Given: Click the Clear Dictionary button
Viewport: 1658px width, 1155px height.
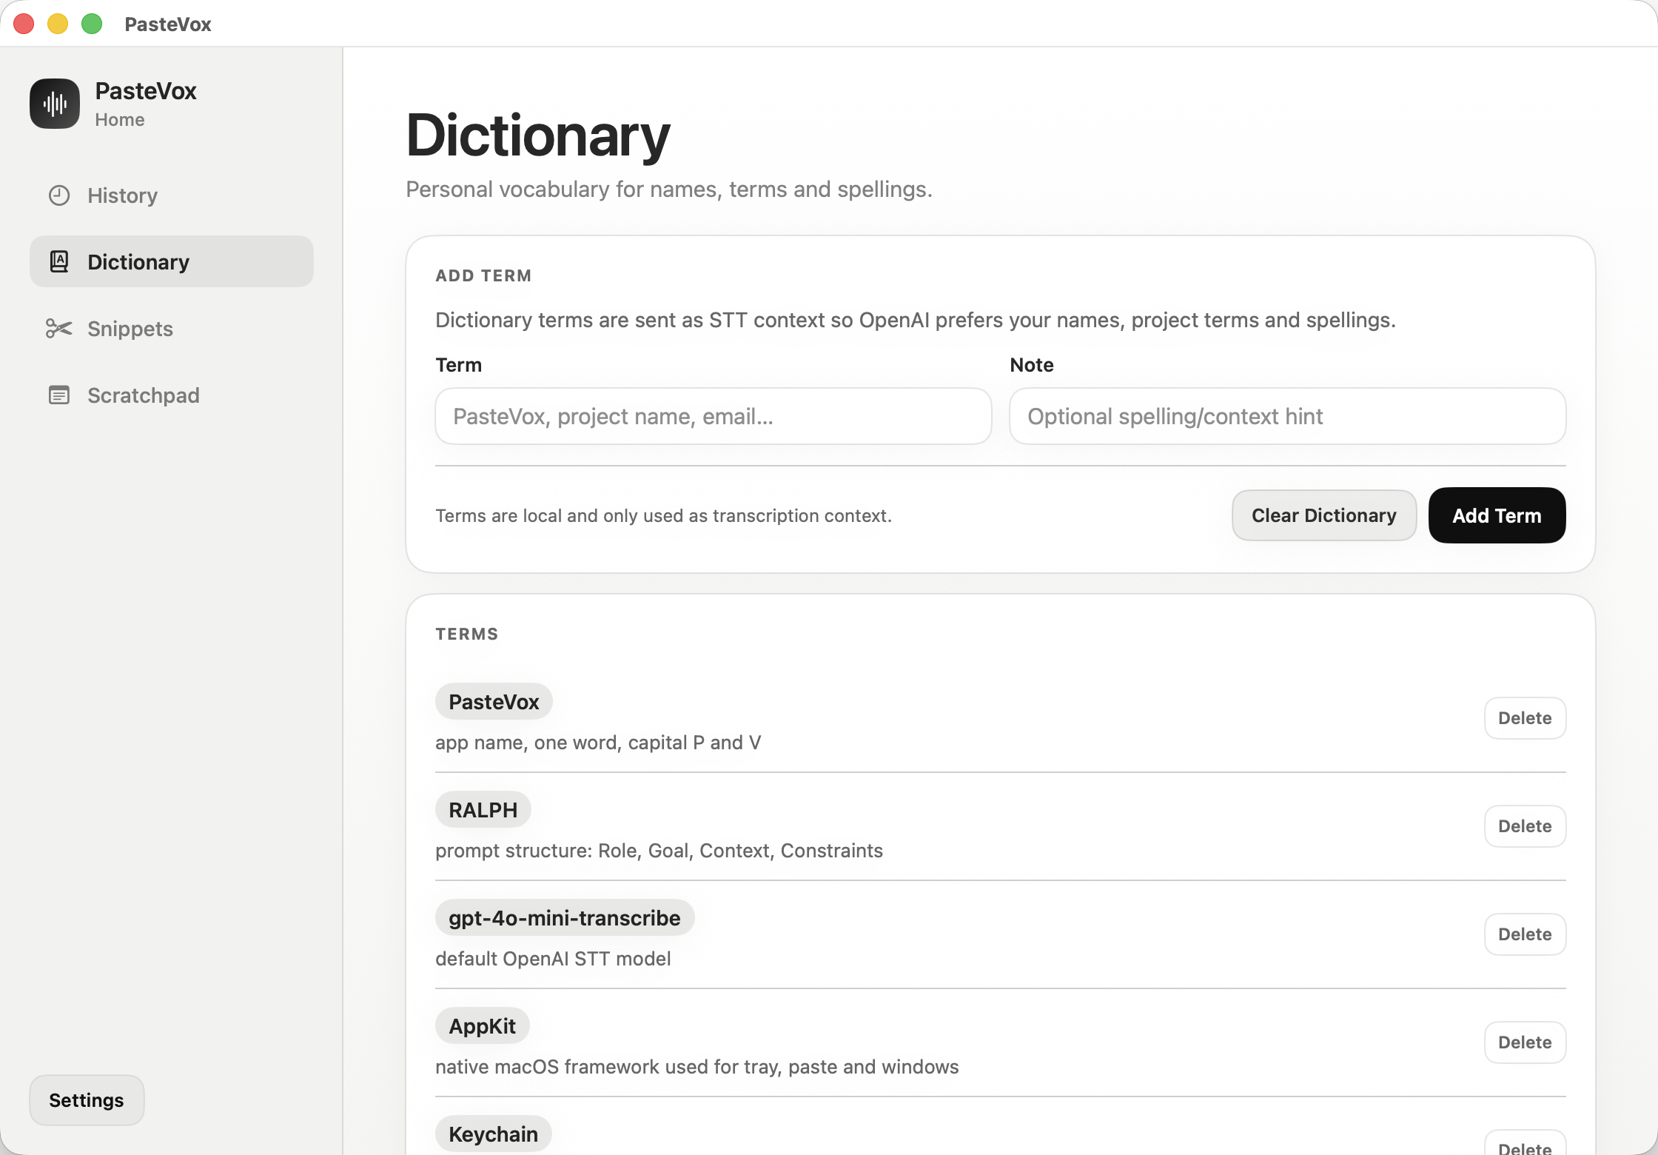Looking at the screenshot, I should point(1324,515).
